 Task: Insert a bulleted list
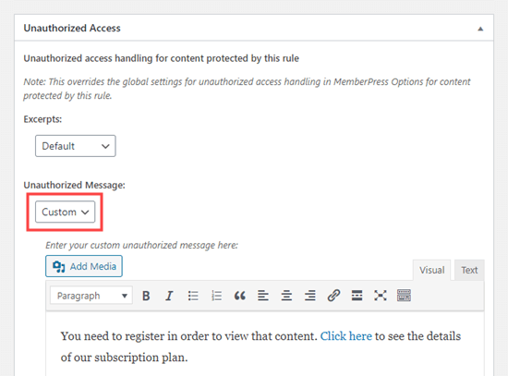tap(193, 296)
